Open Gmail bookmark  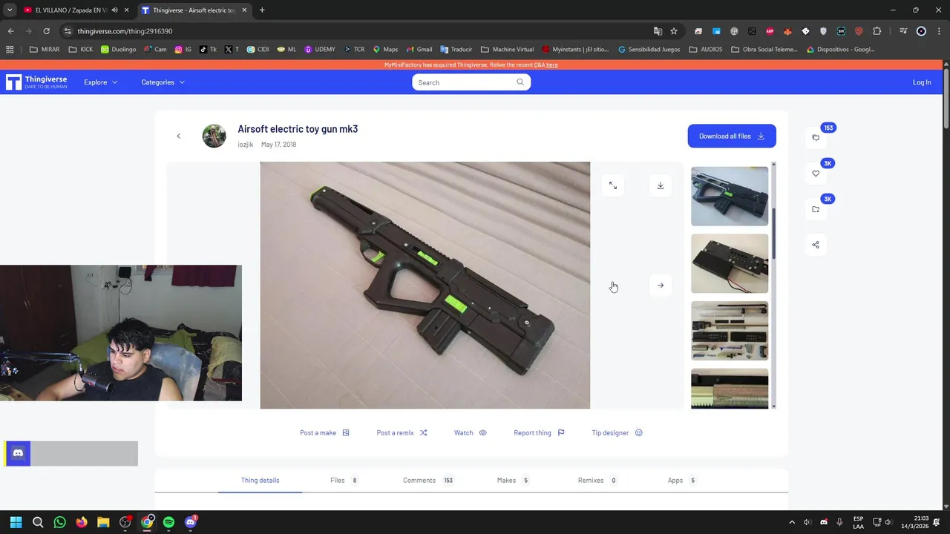[419, 50]
